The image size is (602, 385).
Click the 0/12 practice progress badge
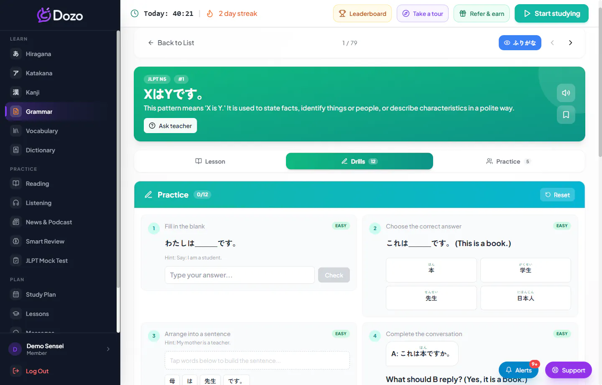click(x=202, y=195)
